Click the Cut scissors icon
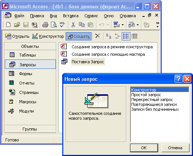The height and width of the screenshot is (156, 193). (x=73, y=25)
